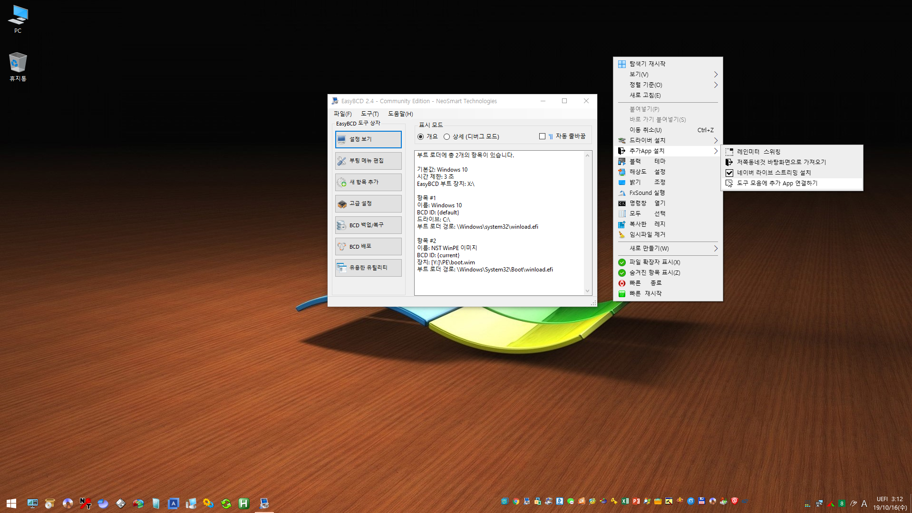This screenshot has height=513, width=912.
Task: Open the 파일(F) menu in EasyBCD
Action: point(342,114)
